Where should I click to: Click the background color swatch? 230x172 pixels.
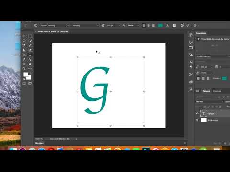pos(29,78)
